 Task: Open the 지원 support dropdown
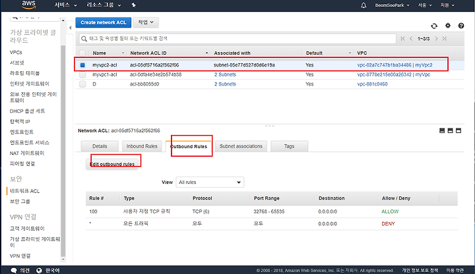[x=447, y=5]
